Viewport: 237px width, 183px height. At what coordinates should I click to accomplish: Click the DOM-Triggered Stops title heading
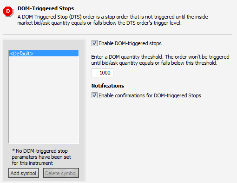[x=46, y=8]
